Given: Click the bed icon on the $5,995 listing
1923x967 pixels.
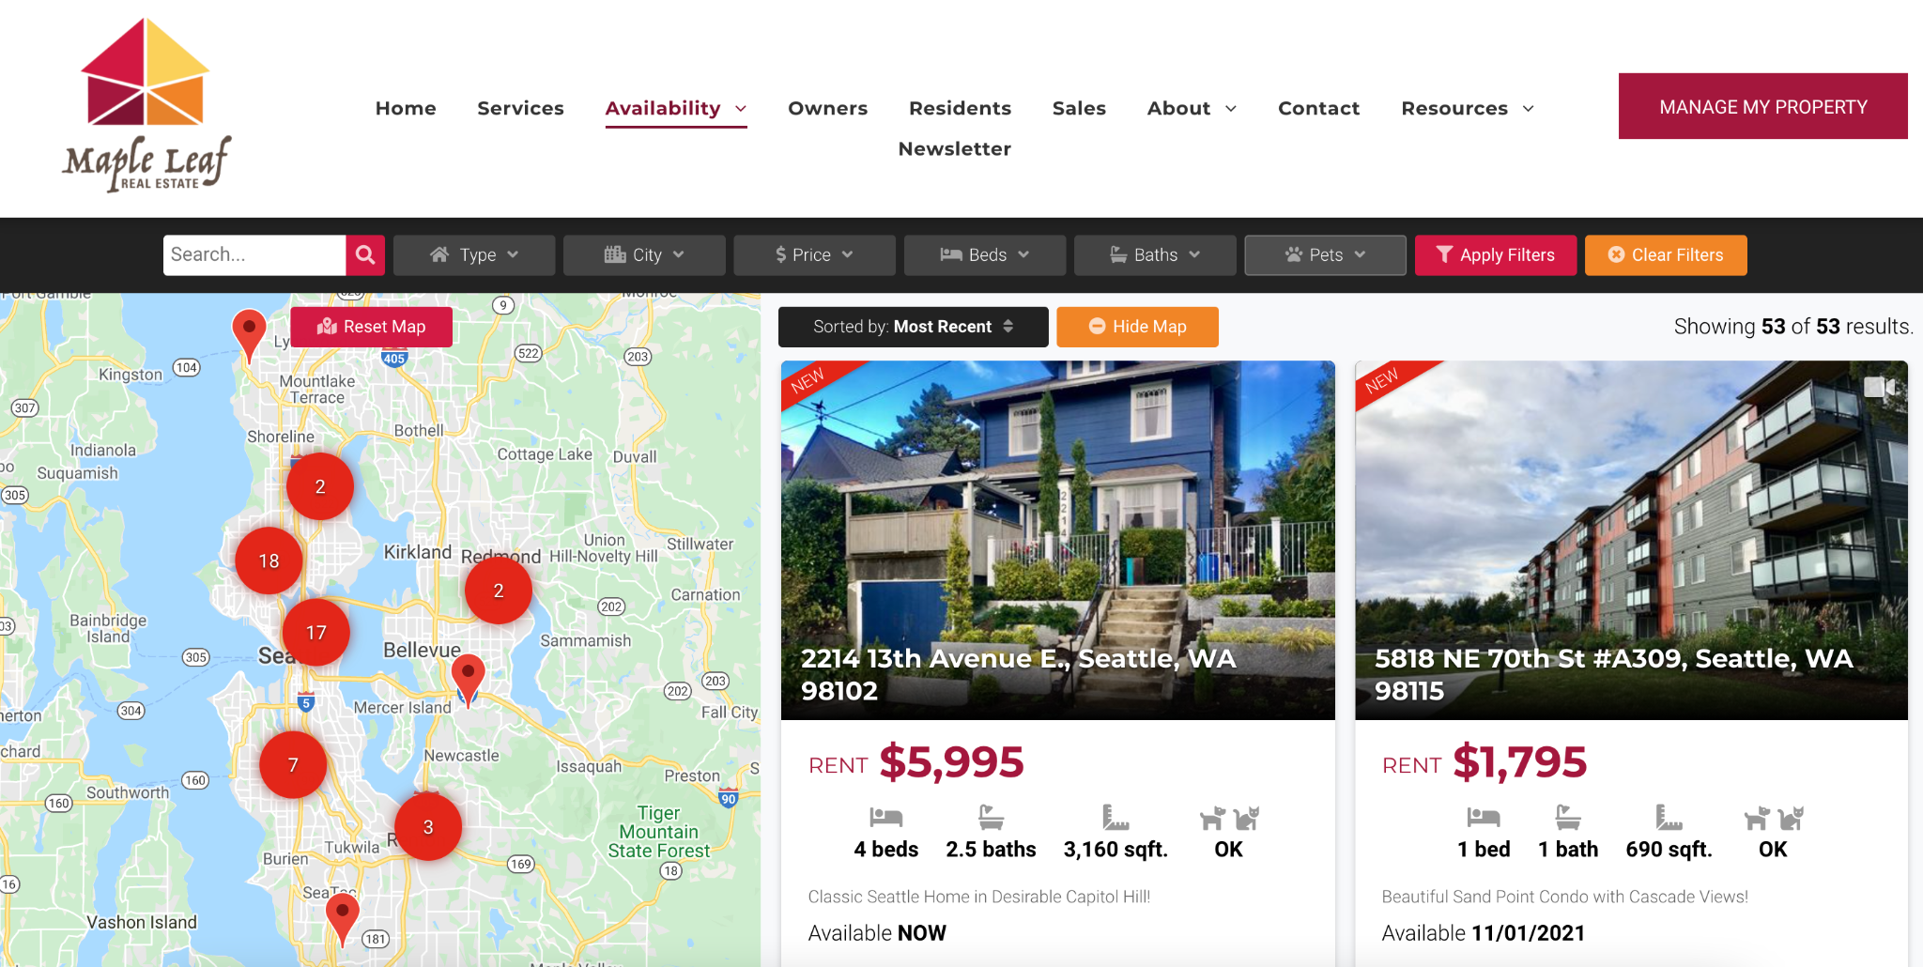Looking at the screenshot, I should pos(885,818).
